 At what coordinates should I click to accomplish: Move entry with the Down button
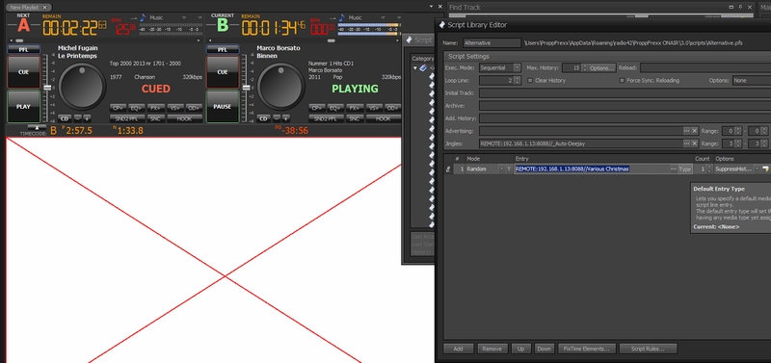coord(544,349)
